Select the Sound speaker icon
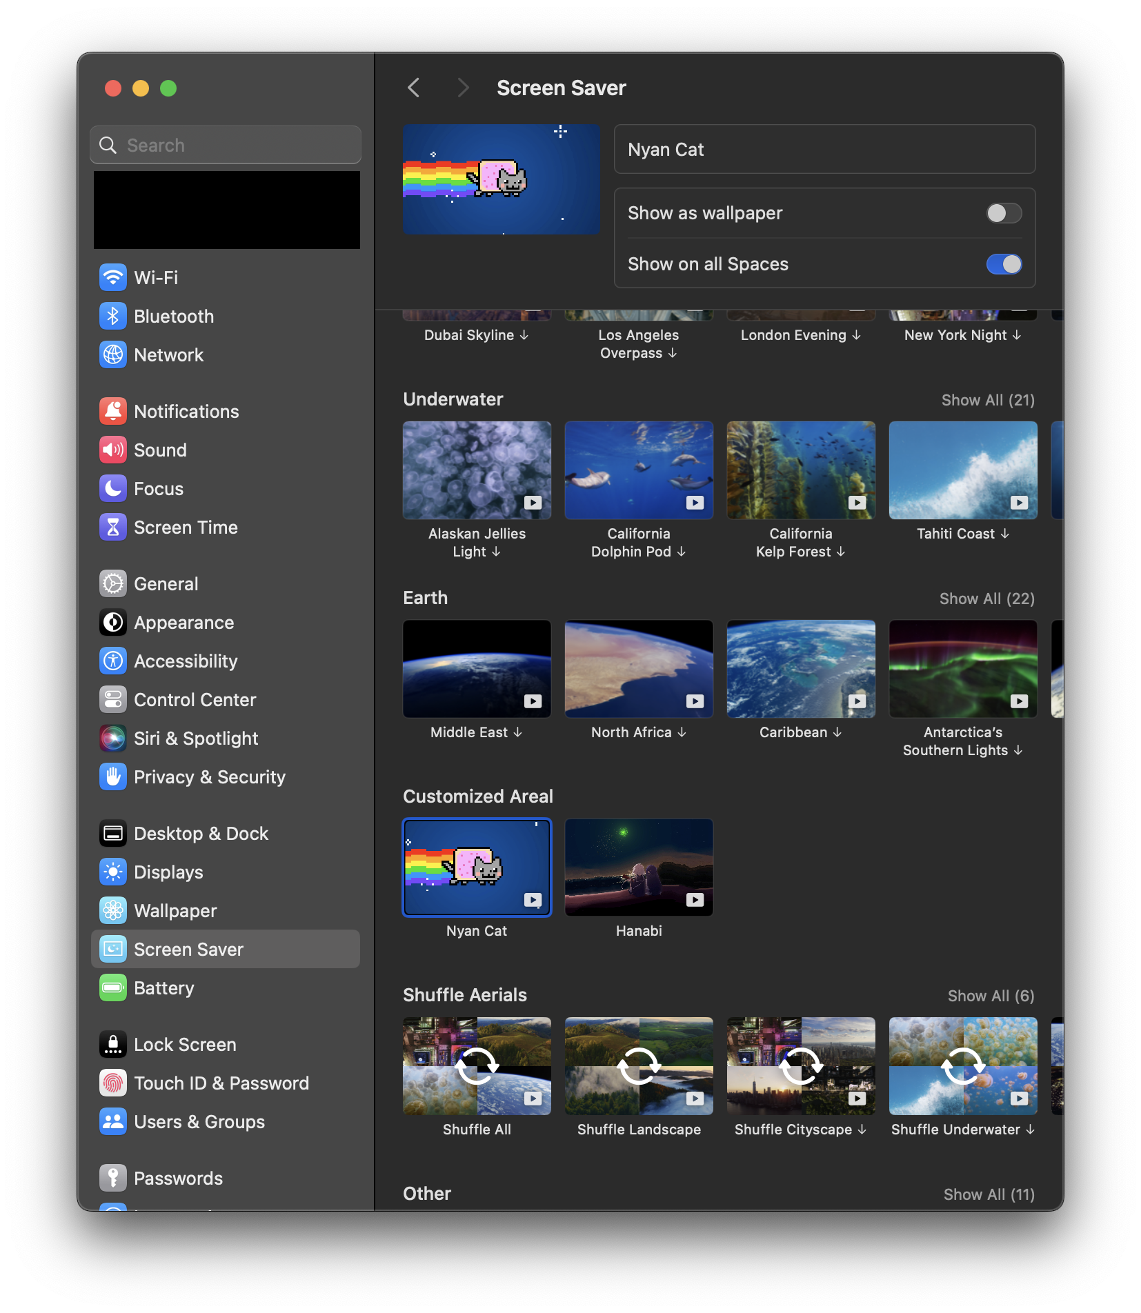 113,450
